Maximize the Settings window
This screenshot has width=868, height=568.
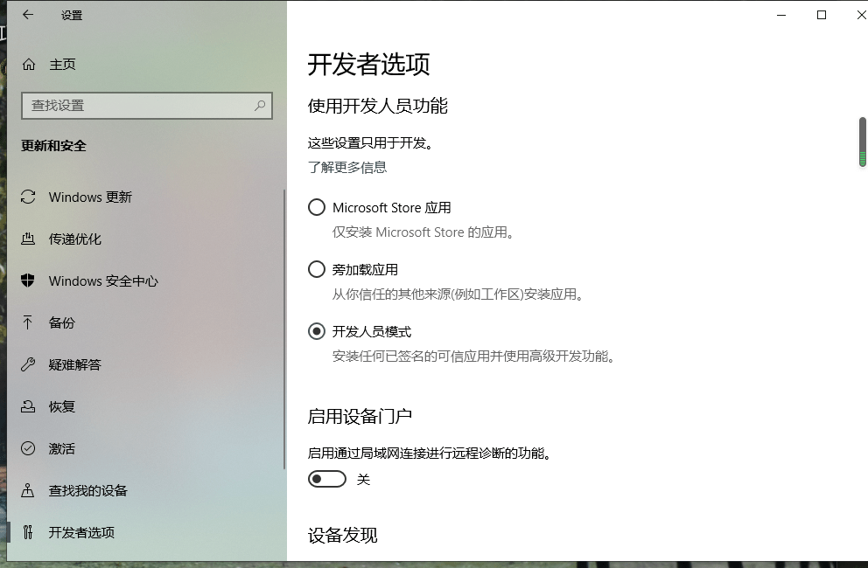pos(822,15)
